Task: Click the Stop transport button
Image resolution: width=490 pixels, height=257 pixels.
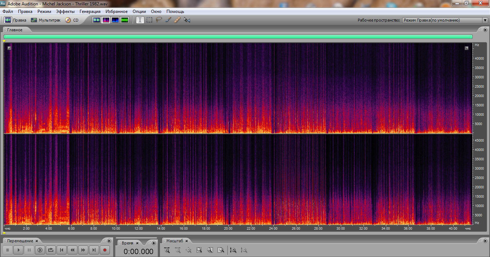Action: pyautogui.click(x=8, y=250)
